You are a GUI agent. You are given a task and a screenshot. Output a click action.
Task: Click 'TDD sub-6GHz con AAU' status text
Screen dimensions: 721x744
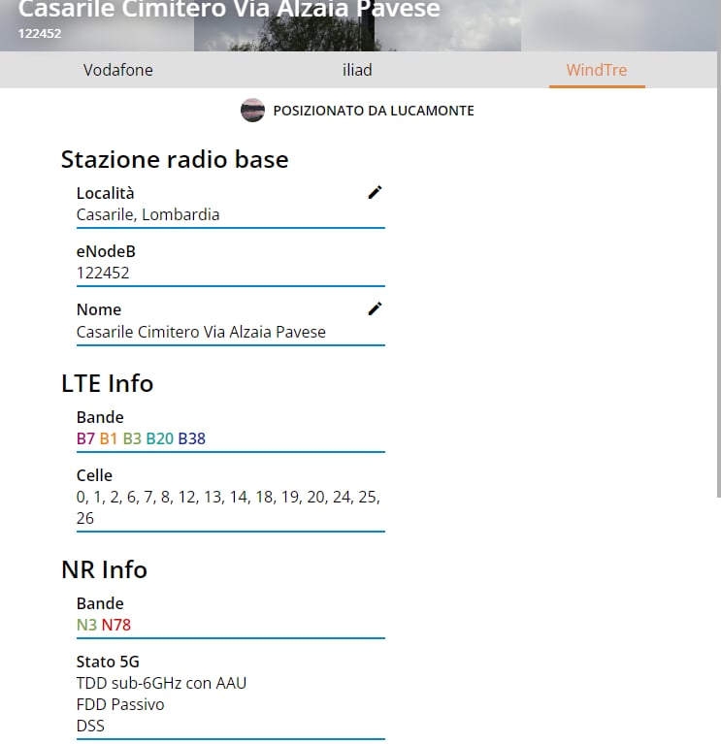pos(161,683)
